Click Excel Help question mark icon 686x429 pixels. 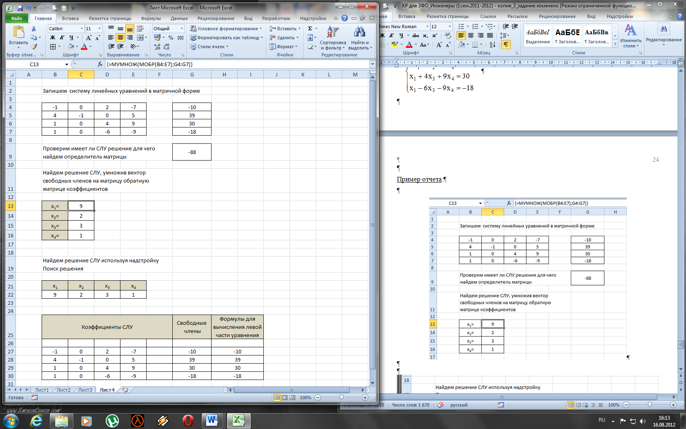point(345,18)
